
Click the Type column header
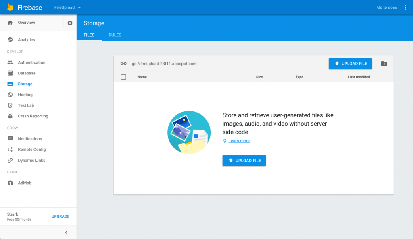[299, 77]
